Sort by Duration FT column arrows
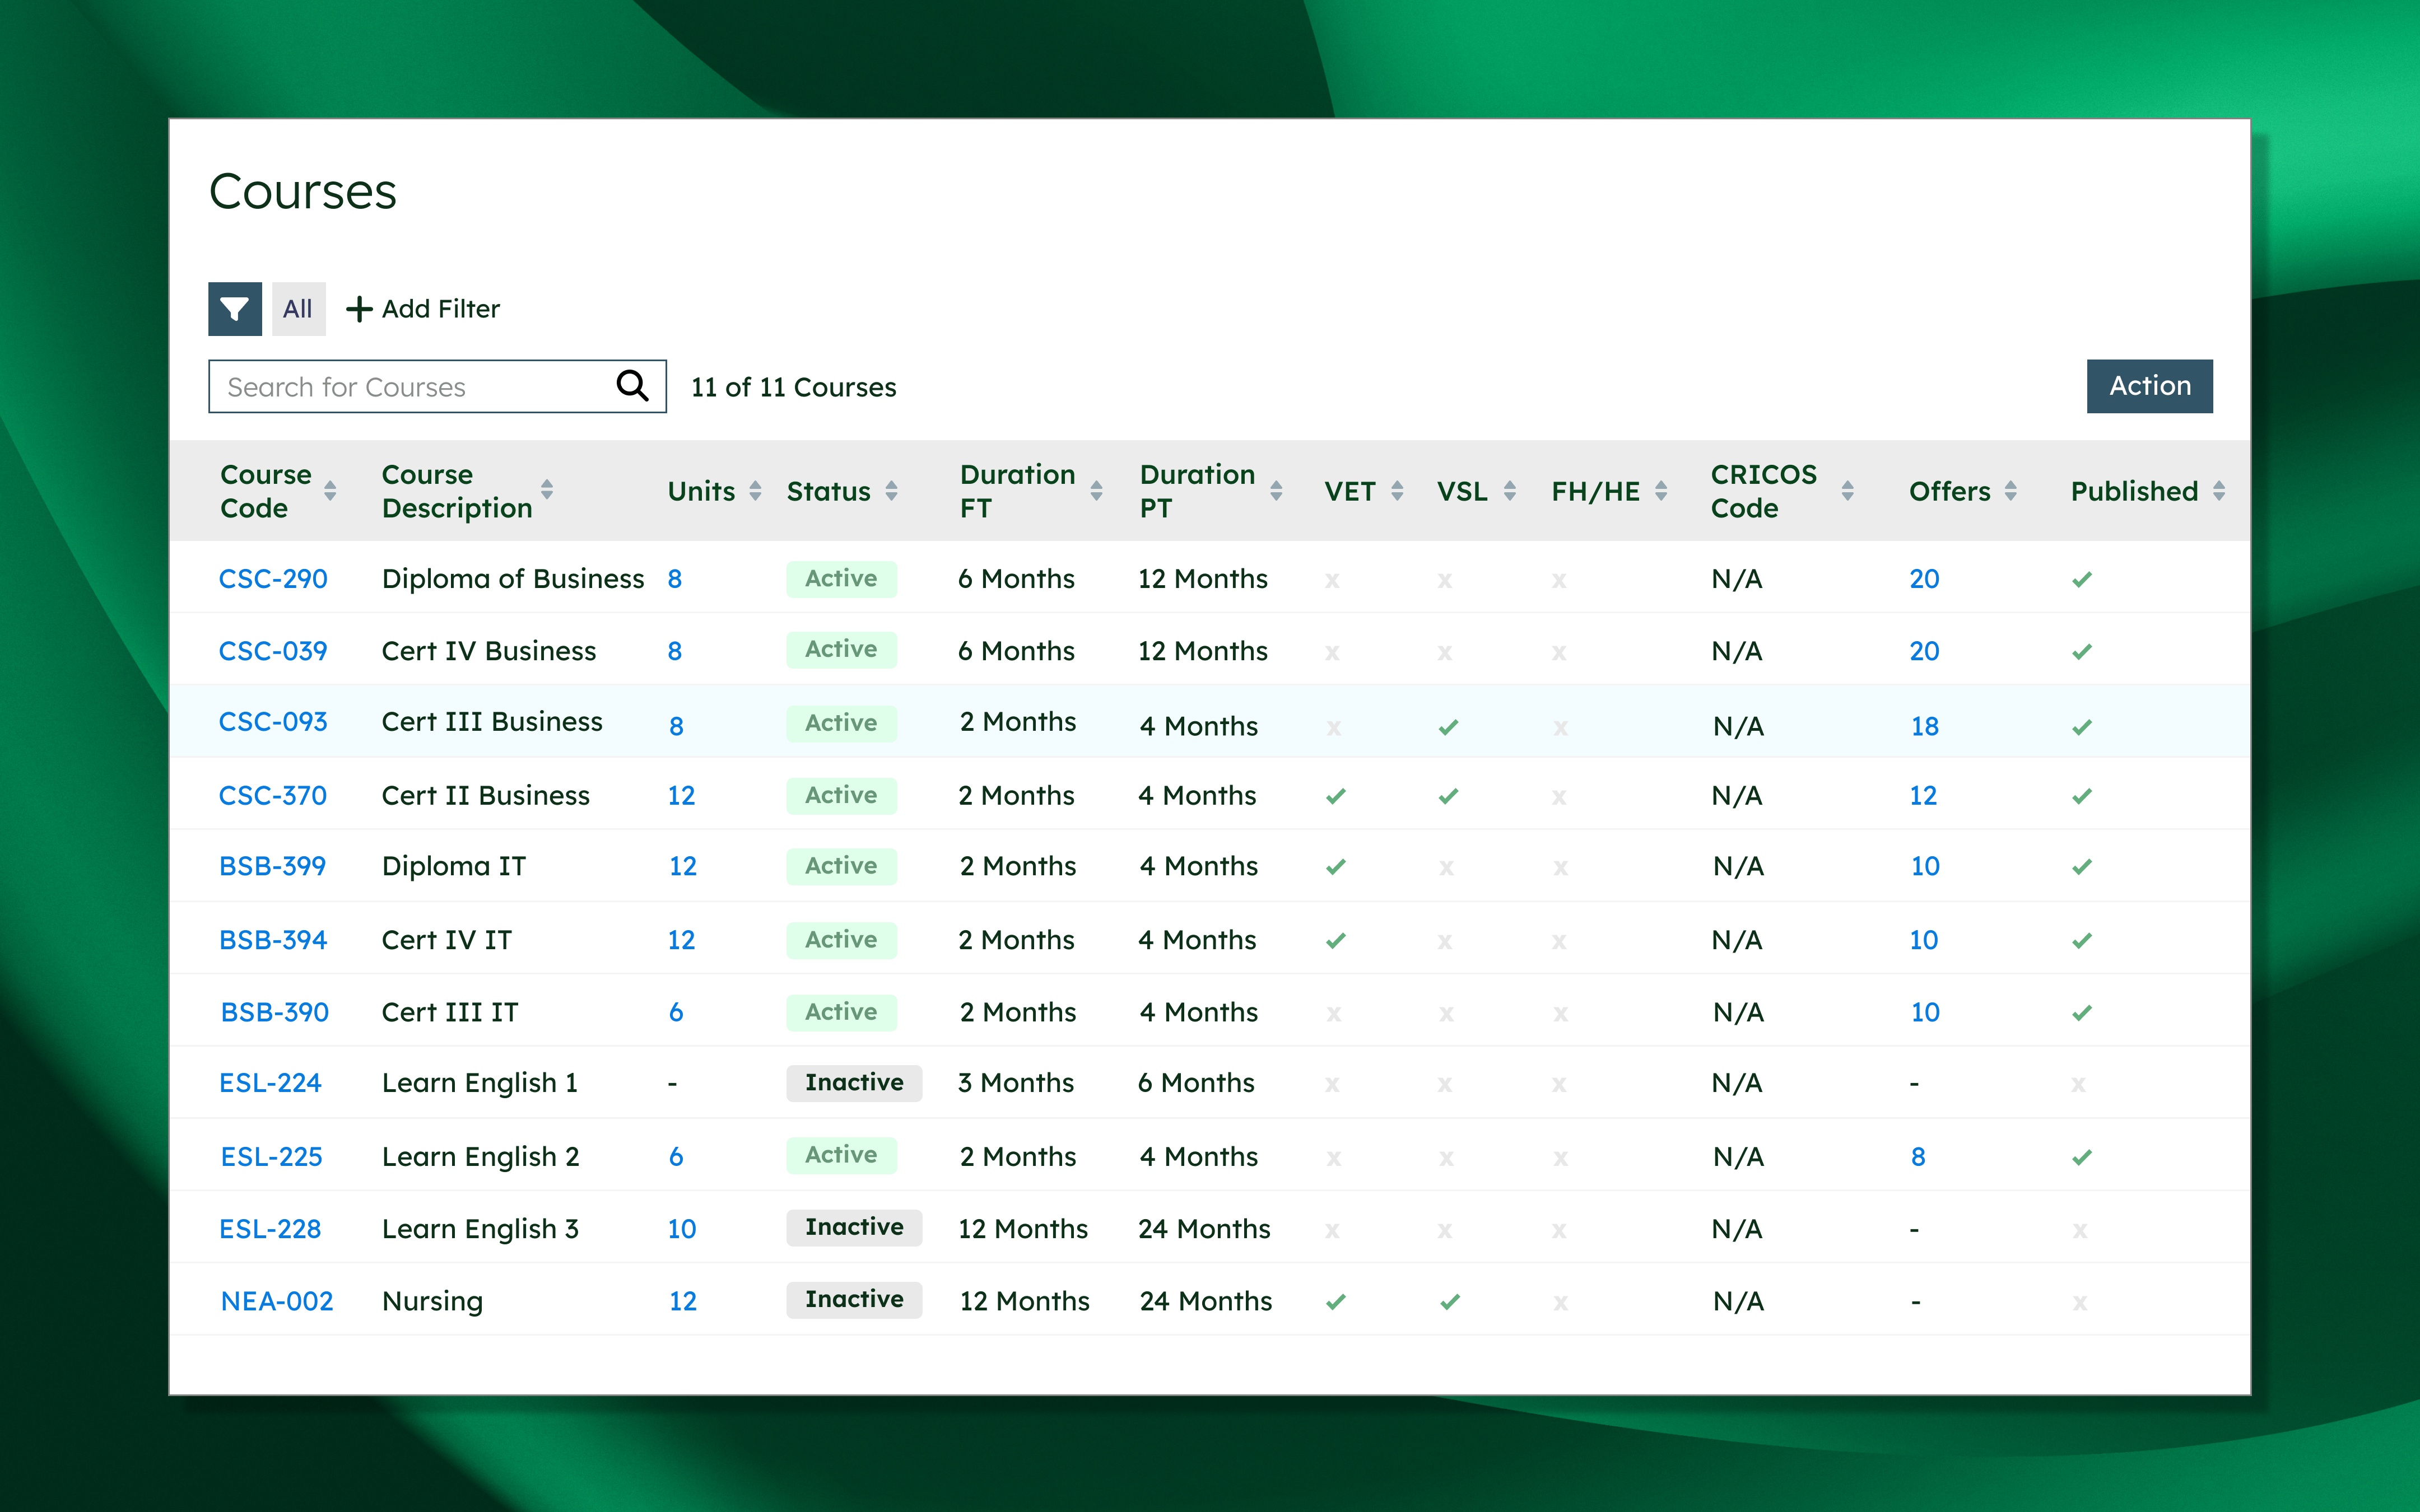Image resolution: width=2420 pixels, height=1512 pixels. 1096,491
